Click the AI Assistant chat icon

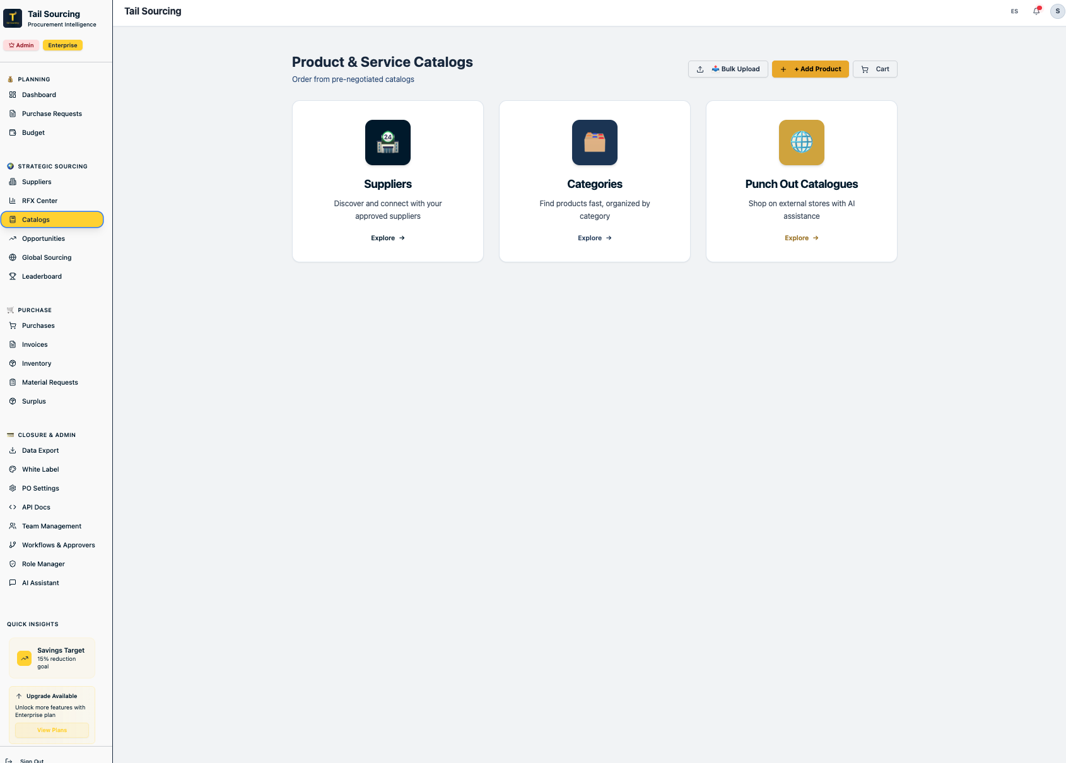click(x=13, y=583)
